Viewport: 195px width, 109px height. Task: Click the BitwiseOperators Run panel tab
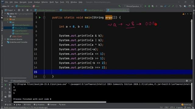click(19, 81)
